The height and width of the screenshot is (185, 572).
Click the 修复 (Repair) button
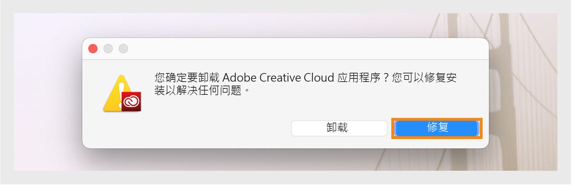click(x=437, y=128)
